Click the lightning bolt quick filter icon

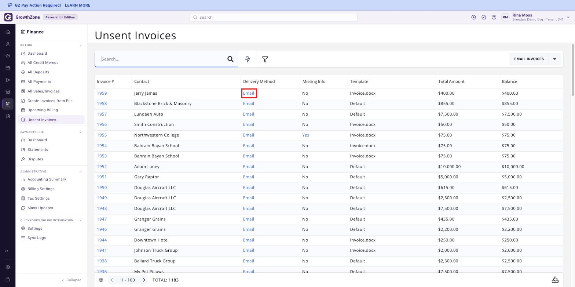click(x=248, y=59)
